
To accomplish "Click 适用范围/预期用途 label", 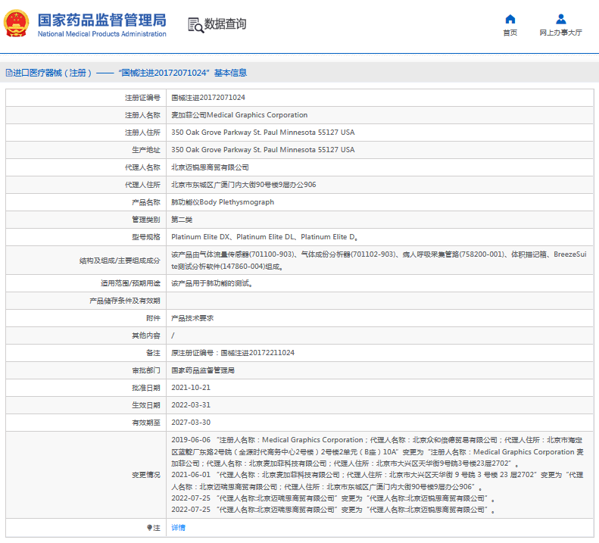I will (130, 283).
